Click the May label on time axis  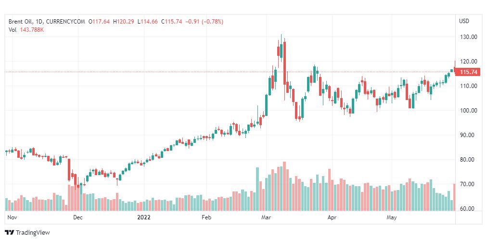[393, 217]
